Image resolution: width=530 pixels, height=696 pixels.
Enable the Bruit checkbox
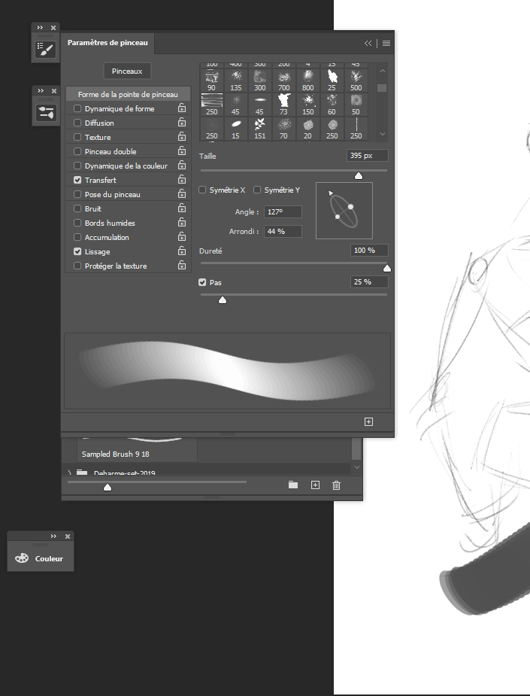pyautogui.click(x=77, y=208)
